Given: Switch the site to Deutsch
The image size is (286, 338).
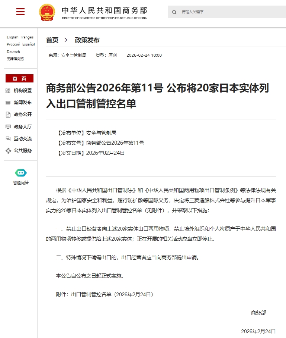Looking at the screenshot, I should tap(13, 52).
